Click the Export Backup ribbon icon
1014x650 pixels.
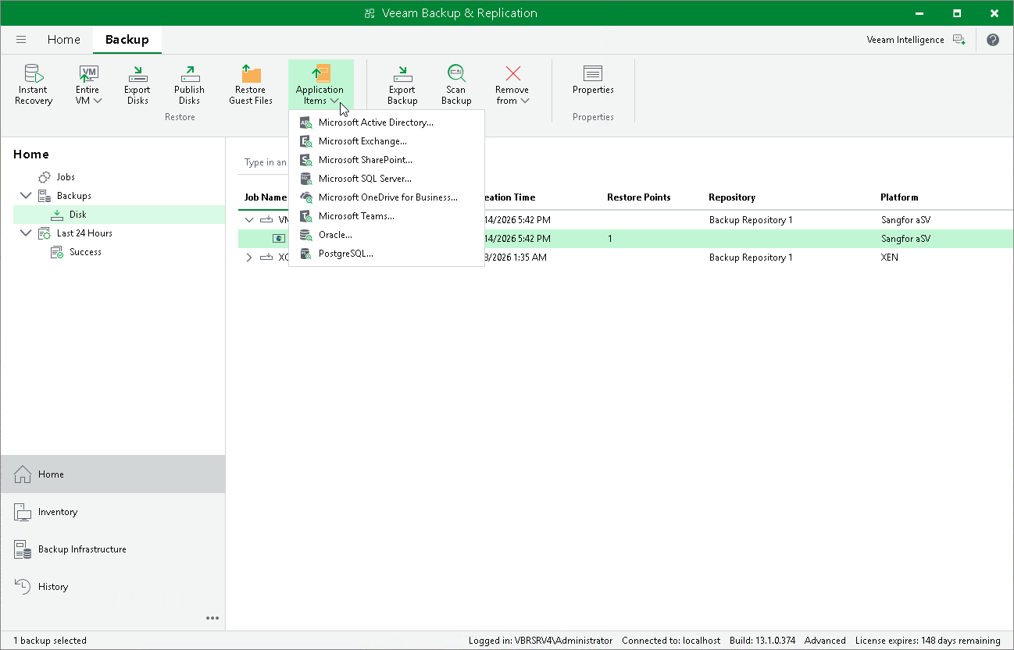[402, 84]
